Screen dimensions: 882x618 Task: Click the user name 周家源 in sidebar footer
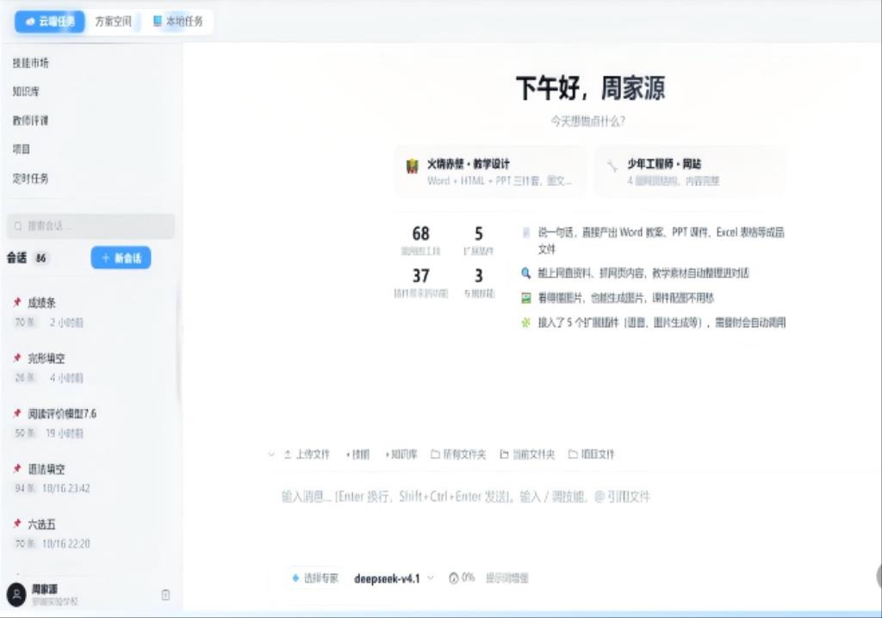45,589
